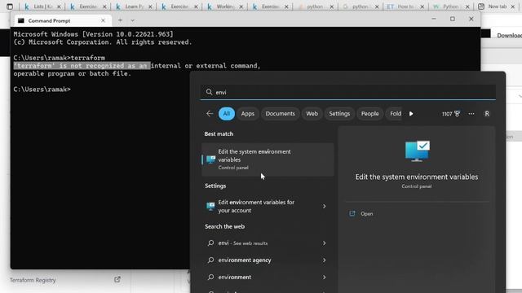522x293 pixels.
Task: Select the People filter chip
Action: (369, 114)
